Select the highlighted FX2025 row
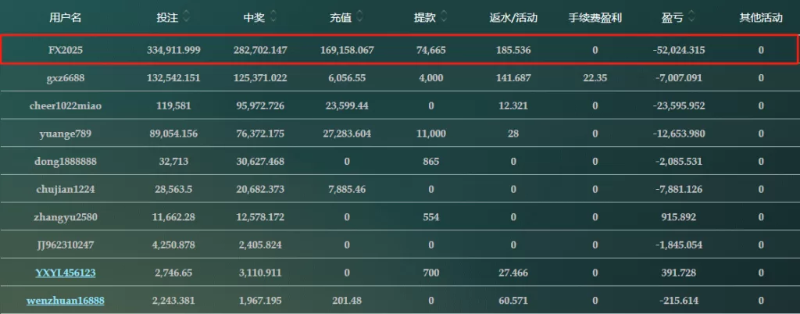 (x=399, y=50)
